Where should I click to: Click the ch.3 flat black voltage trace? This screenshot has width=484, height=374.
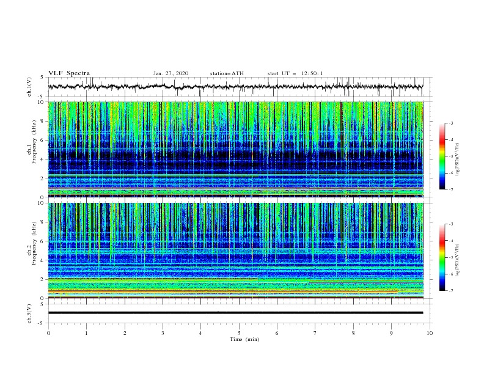pos(235,313)
